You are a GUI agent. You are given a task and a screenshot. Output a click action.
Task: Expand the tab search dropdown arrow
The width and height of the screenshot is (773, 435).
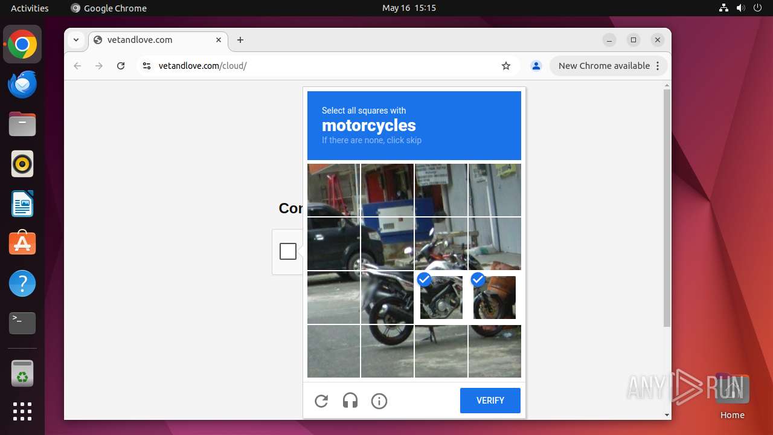pyautogui.click(x=76, y=40)
